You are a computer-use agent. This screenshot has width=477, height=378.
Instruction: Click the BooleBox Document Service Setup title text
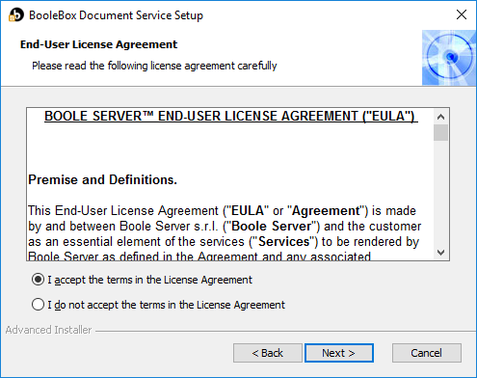[x=116, y=15]
